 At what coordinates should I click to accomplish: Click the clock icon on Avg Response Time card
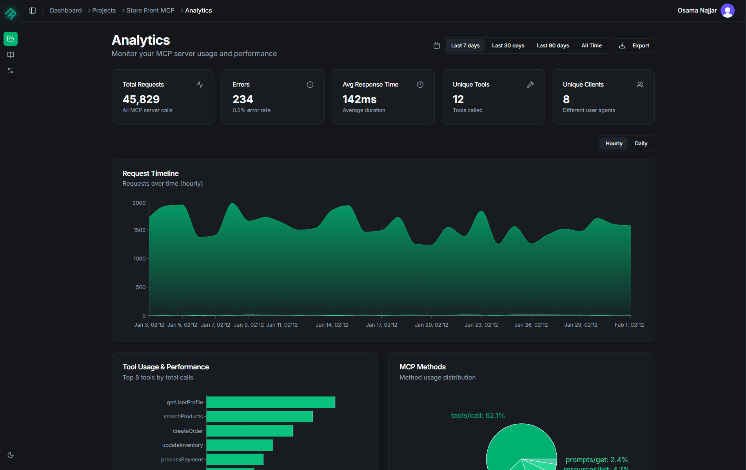pos(420,84)
